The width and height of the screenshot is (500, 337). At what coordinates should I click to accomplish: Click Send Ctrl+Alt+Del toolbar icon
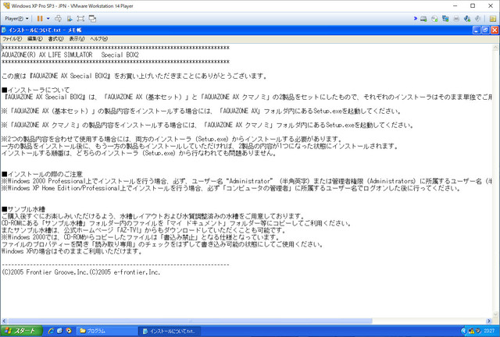(x=58, y=19)
